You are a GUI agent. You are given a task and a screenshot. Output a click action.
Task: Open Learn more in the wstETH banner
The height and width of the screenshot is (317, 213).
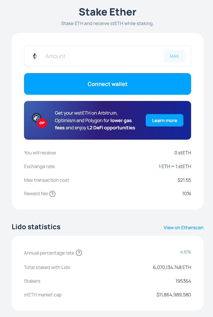point(165,120)
